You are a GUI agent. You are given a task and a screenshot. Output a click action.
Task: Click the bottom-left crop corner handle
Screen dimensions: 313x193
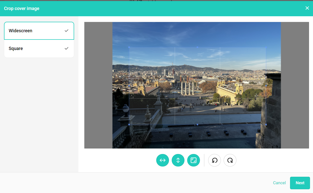[129, 124]
